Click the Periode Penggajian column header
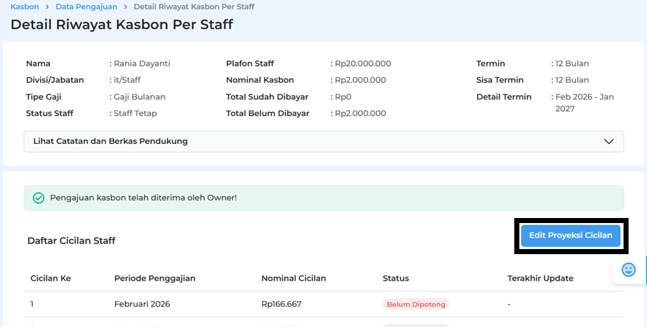This screenshot has width=647, height=327. click(x=154, y=278)
